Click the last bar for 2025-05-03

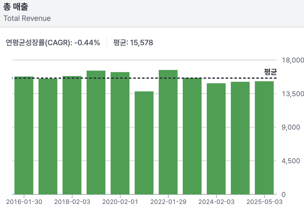264,138
